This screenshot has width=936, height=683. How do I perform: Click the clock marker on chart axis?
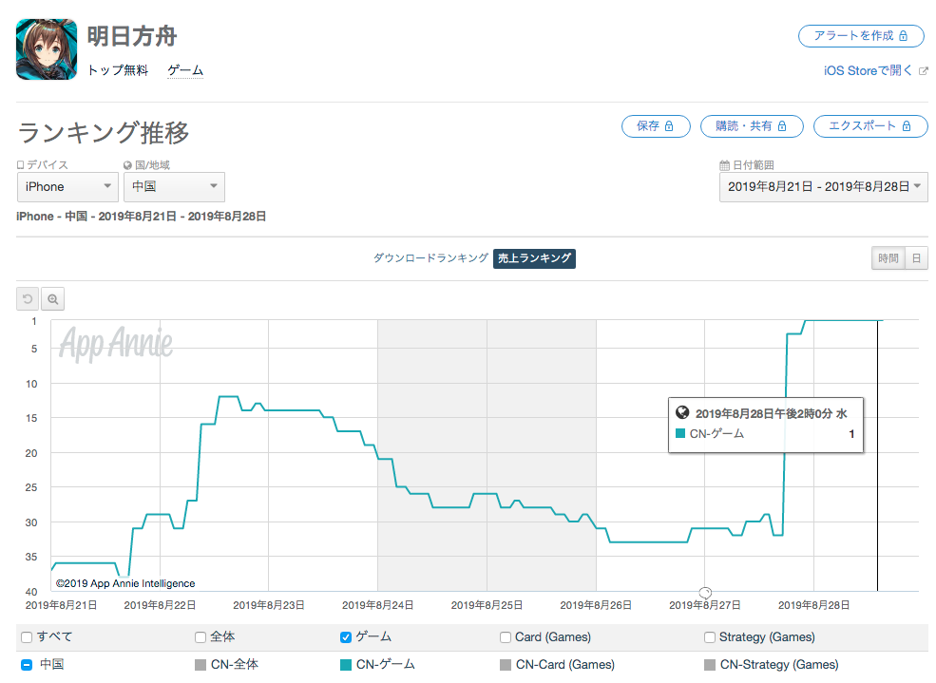click(705, 593)
